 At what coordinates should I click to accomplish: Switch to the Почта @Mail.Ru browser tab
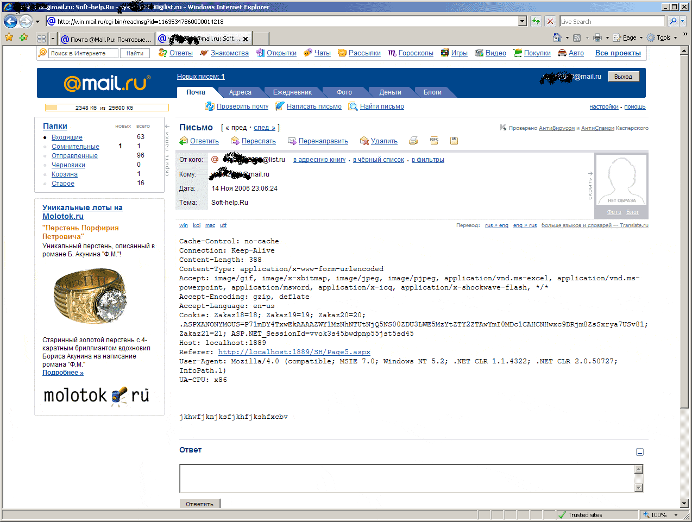(x=106, y=39)
